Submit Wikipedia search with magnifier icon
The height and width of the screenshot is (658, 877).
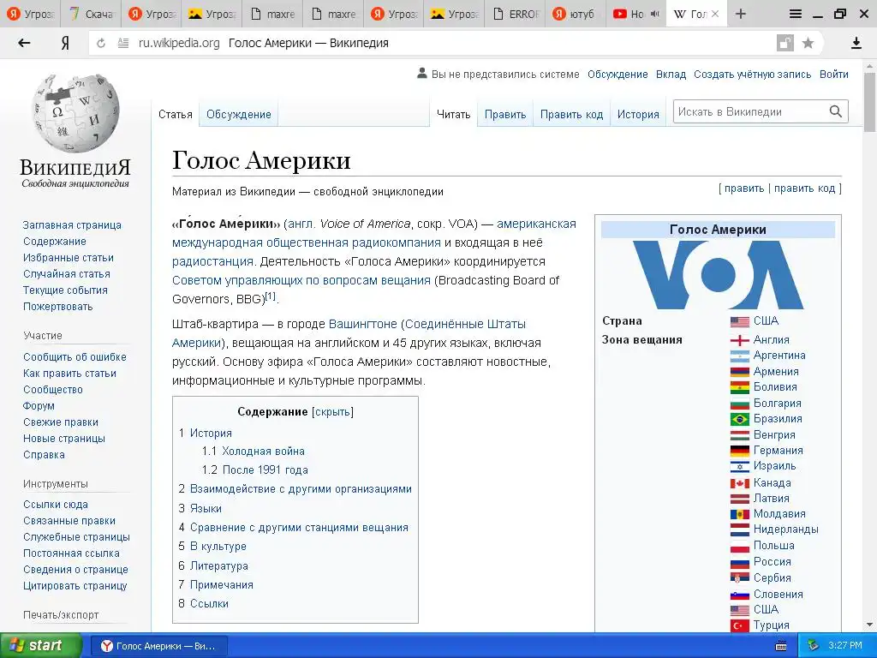836,111
